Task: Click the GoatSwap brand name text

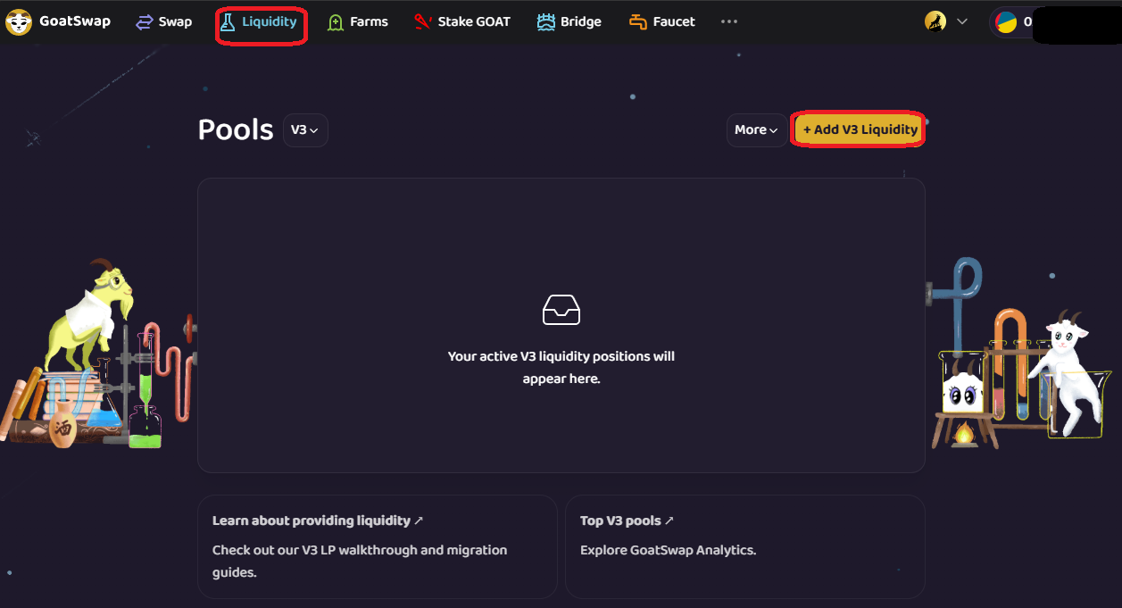Action: coord(75,21)
